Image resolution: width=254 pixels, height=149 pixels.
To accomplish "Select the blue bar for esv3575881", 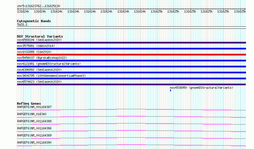I will (x=131, y=49).
